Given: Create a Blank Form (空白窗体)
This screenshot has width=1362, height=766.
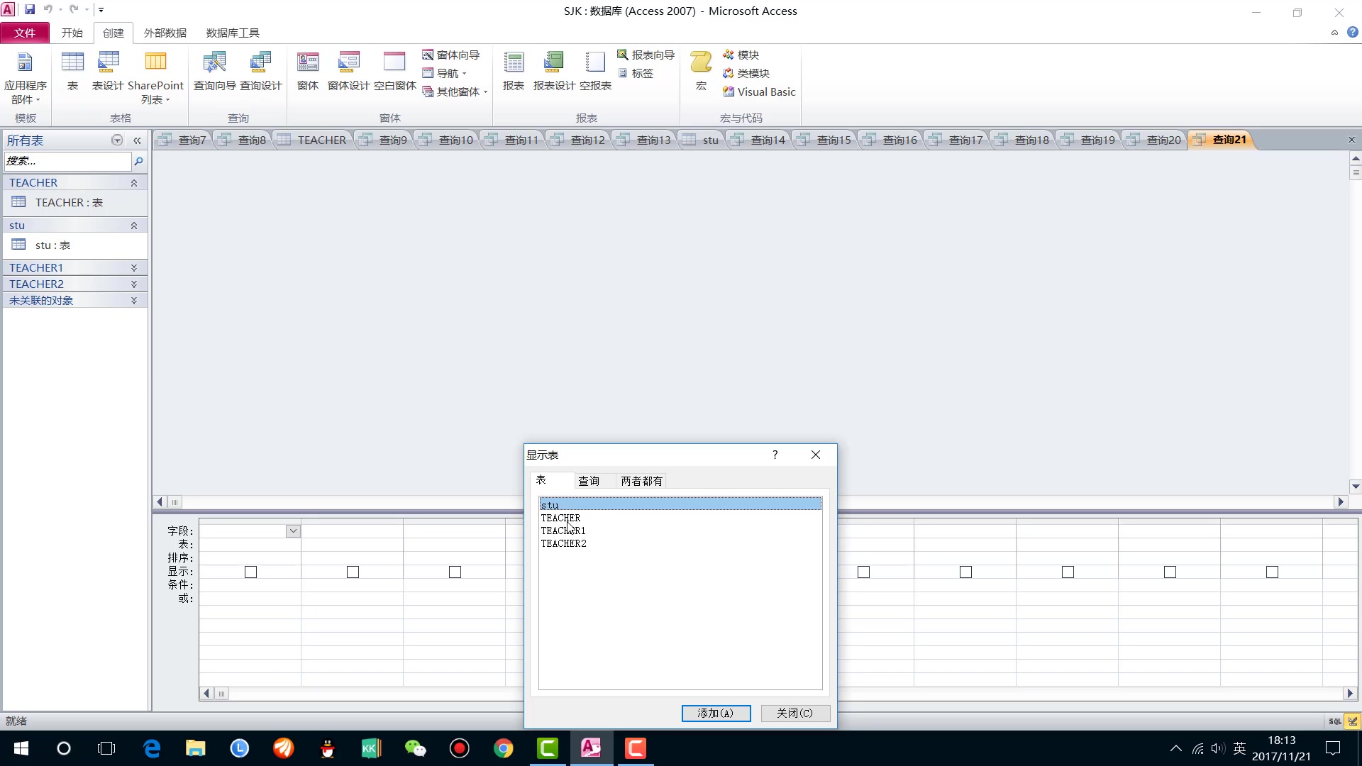Looking at the screenshot, I should [394, 71].
